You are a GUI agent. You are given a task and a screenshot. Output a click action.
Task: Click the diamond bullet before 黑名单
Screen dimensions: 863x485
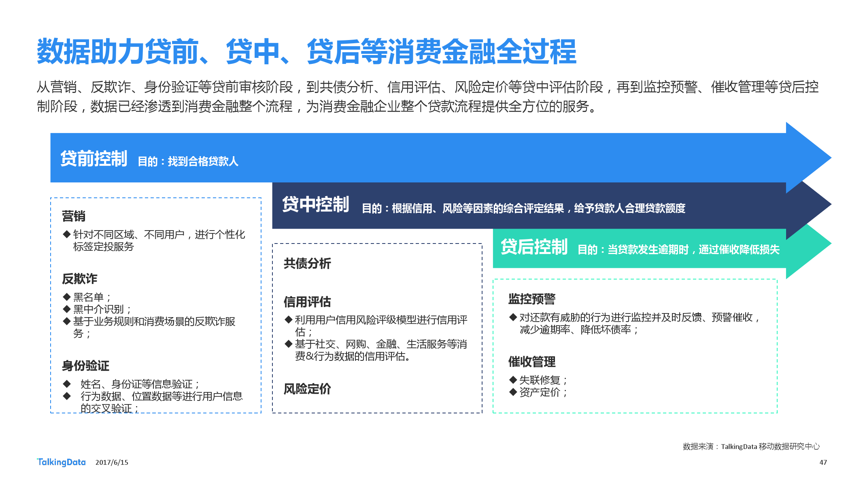tap(67, 297)
